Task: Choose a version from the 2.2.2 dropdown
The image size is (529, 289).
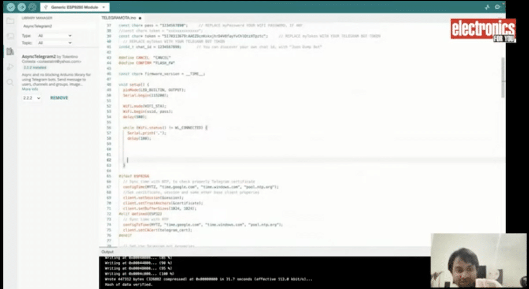Action: [x=31, y=98]
